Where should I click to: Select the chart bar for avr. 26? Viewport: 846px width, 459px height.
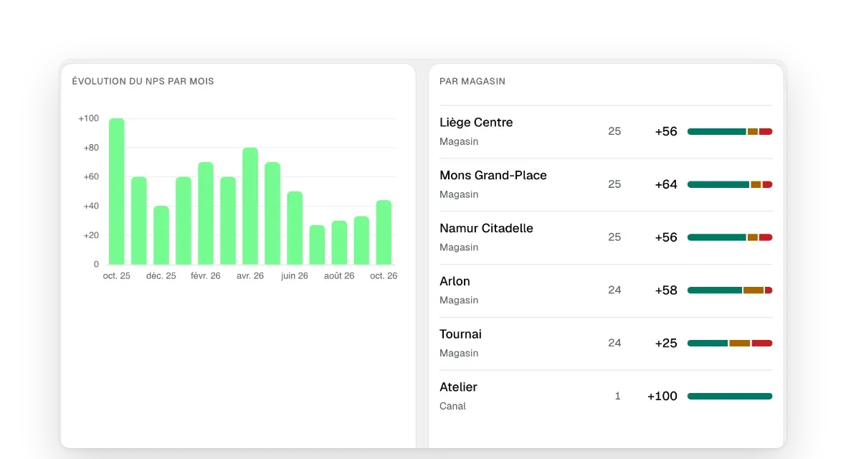tap(250, 207)
